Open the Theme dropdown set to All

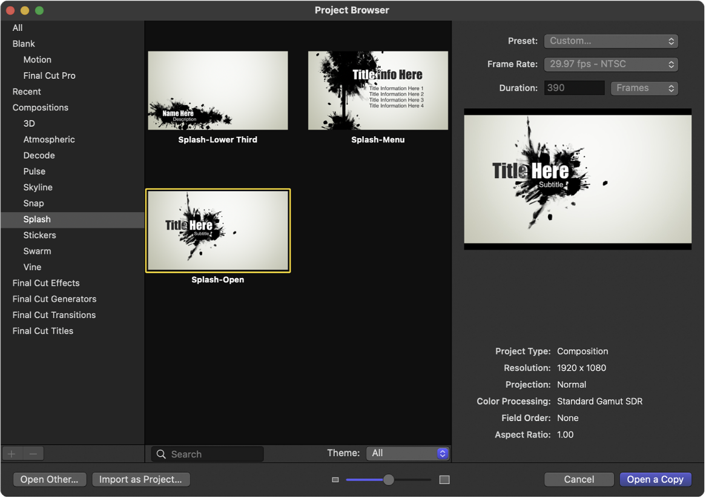coord(408,453)
